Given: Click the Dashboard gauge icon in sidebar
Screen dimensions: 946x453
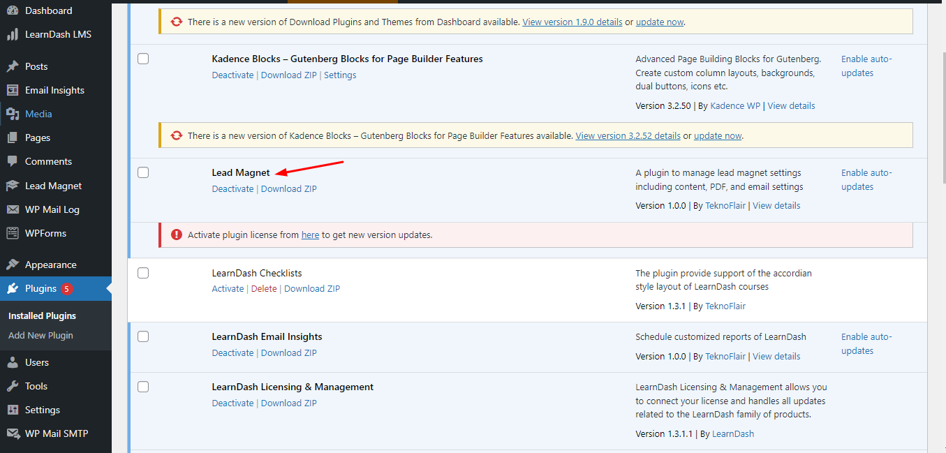Looking at the screenshot, I should [13, 10].
